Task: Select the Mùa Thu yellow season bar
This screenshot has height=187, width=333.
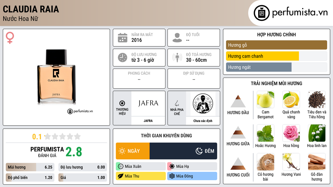Action: (141, 176)
